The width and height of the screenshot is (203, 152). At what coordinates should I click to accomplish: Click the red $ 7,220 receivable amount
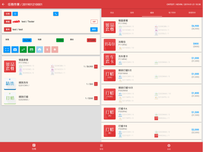pyautogui.click(x=92, y=40)
